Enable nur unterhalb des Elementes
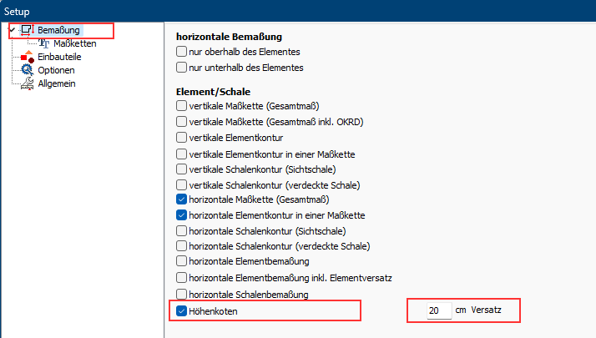The width and height of the screenshot is (596, 338). pyautogui.click(x=182, y=68)
